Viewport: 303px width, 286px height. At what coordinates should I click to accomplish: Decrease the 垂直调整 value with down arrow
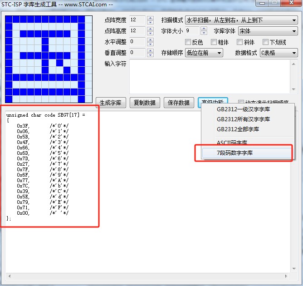150,55
